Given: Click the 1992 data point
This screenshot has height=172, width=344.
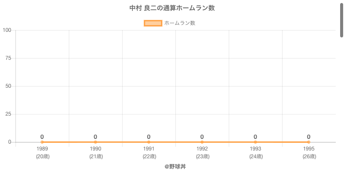Looking at the screenshot, I should pos(202,142).
